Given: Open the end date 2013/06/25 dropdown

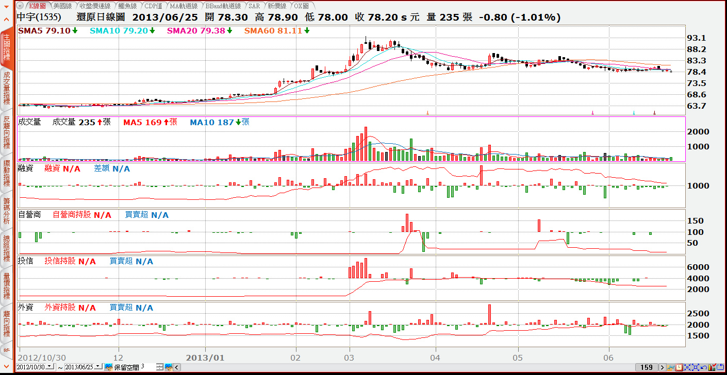Looking at the screenshot, I should [x=98, y=366].
